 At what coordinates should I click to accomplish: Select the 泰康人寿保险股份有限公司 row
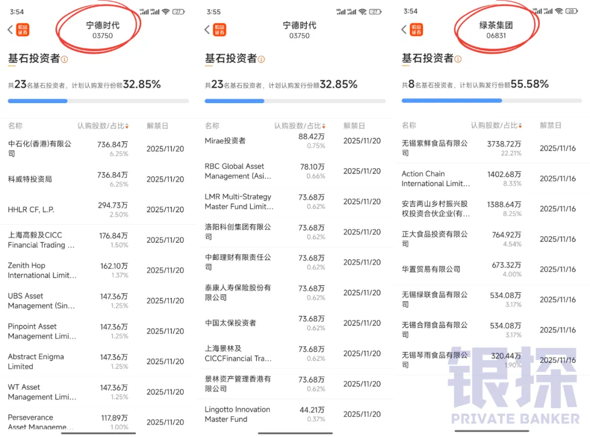295,293
